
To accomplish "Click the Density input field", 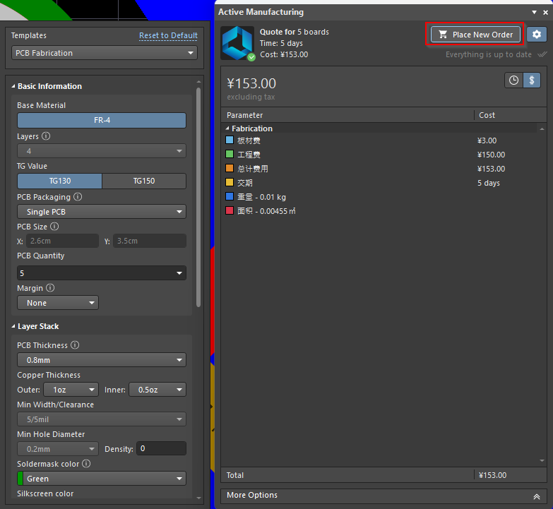I will pos(161,449).
